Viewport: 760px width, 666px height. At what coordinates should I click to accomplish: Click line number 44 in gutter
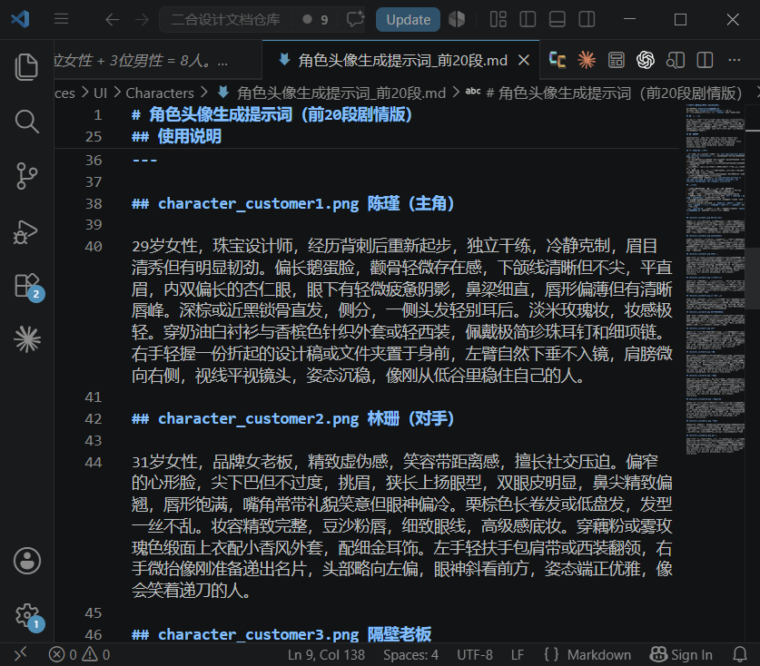94,462
